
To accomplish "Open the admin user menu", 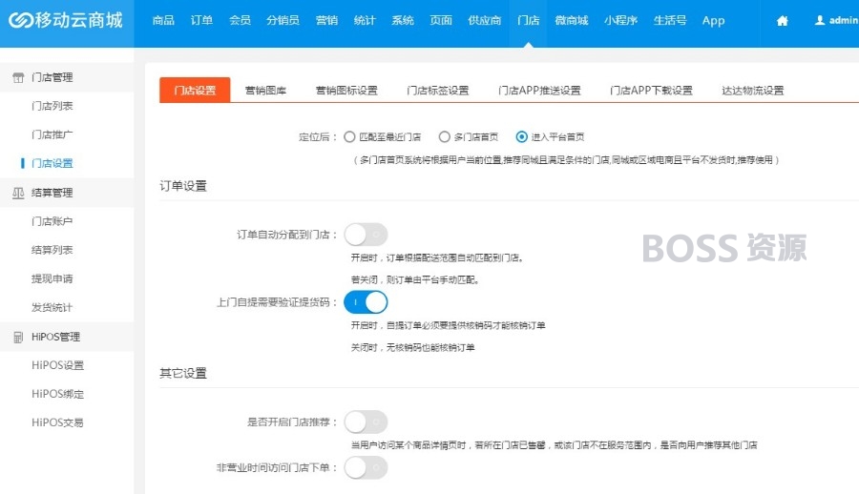I will pyautogui.click(x=836, y=20).
